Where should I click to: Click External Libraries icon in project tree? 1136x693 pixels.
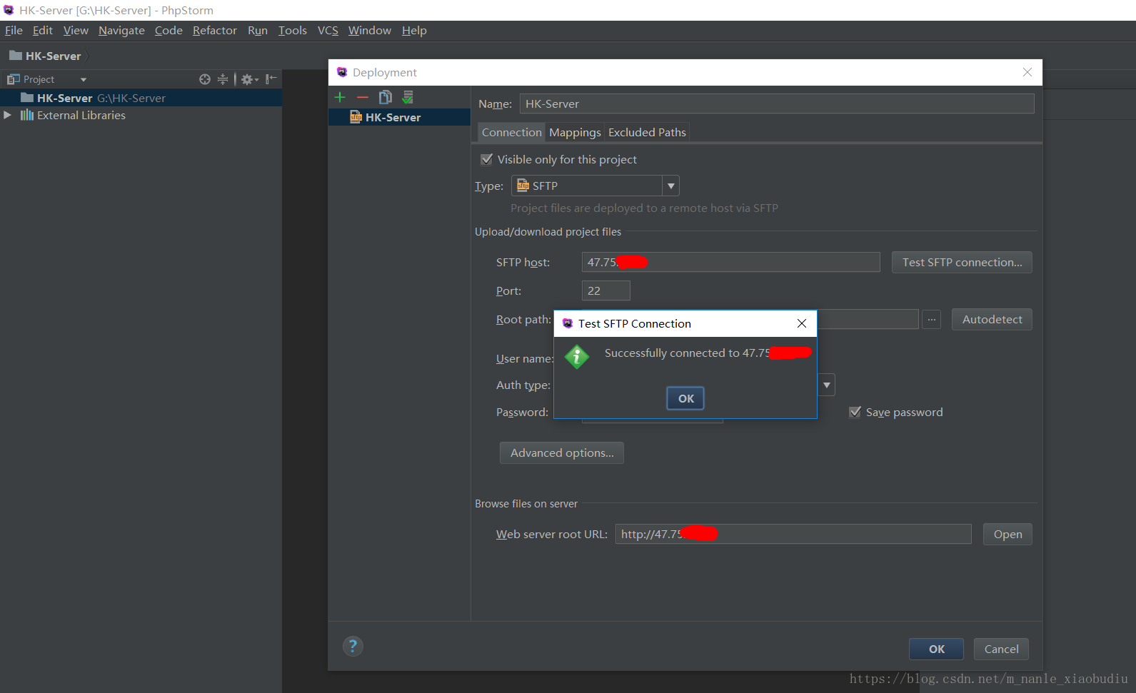(x=27, y=115)
